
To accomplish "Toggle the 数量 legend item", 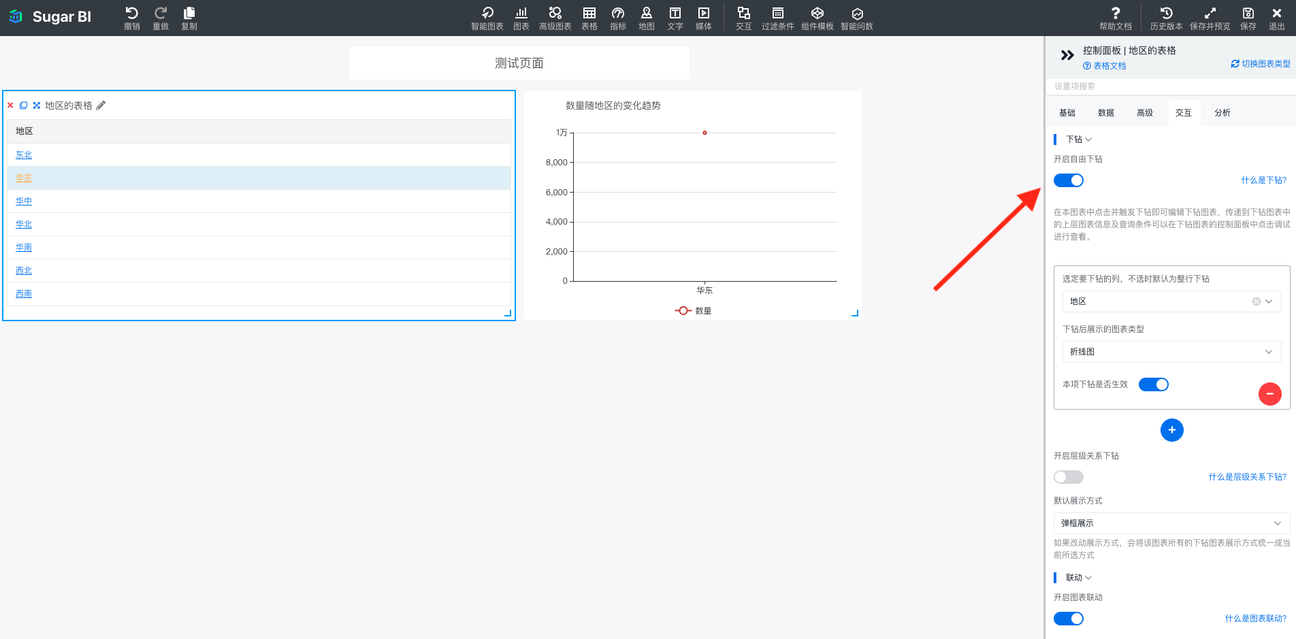I will coord(694,311).
